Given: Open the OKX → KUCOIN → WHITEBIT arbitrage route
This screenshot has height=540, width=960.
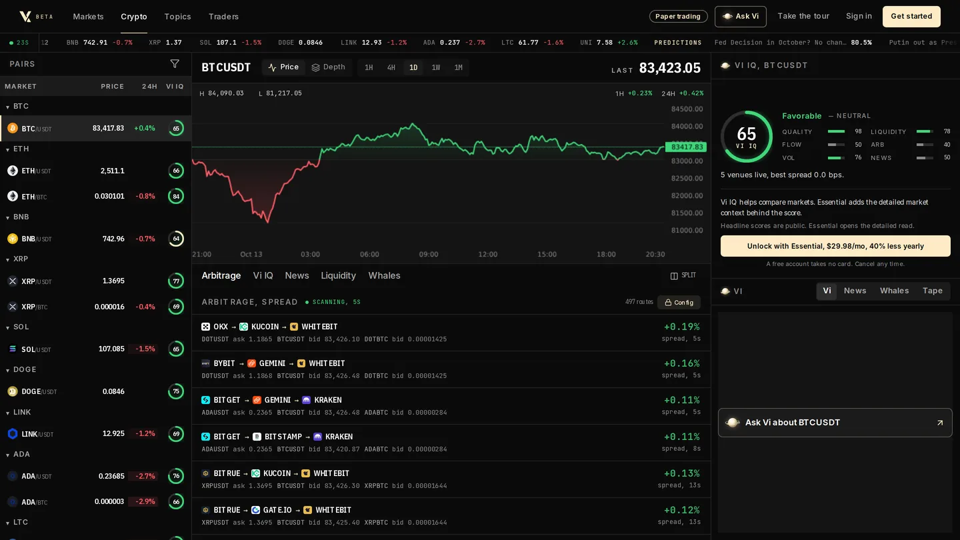Looking at the screenshot, I should 451,333.
